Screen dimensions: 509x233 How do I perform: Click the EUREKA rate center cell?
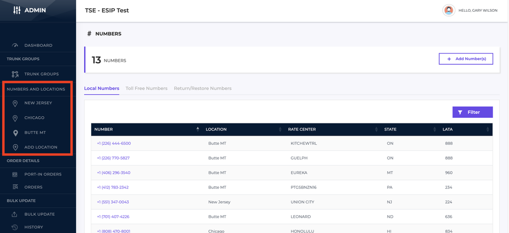[299, 173]
